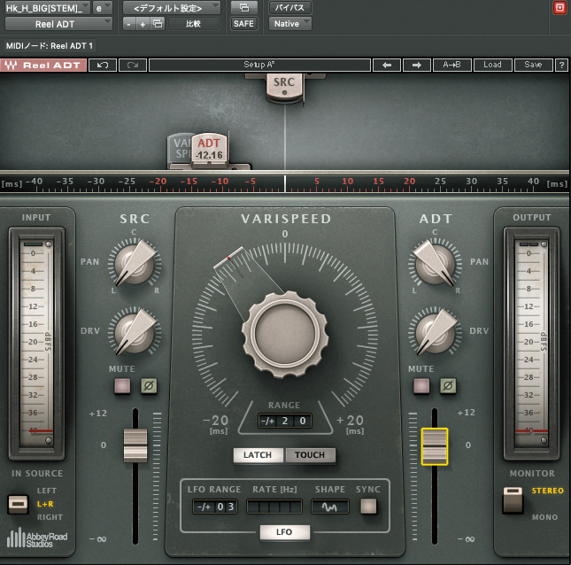Viewport: 571px width, 565px height.
Task: Click the SRC level fader handle
Action: tap(135, 445)
